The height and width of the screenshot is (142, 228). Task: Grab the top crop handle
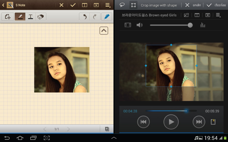pos(171,45)
